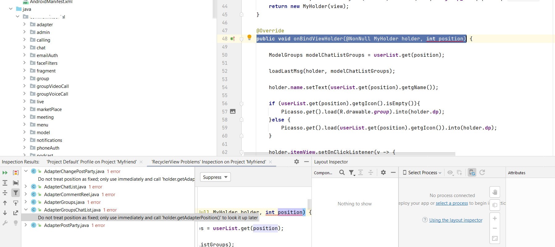Open the Suppress dropdown
555x247 pixels.
(x=215, y=177)
